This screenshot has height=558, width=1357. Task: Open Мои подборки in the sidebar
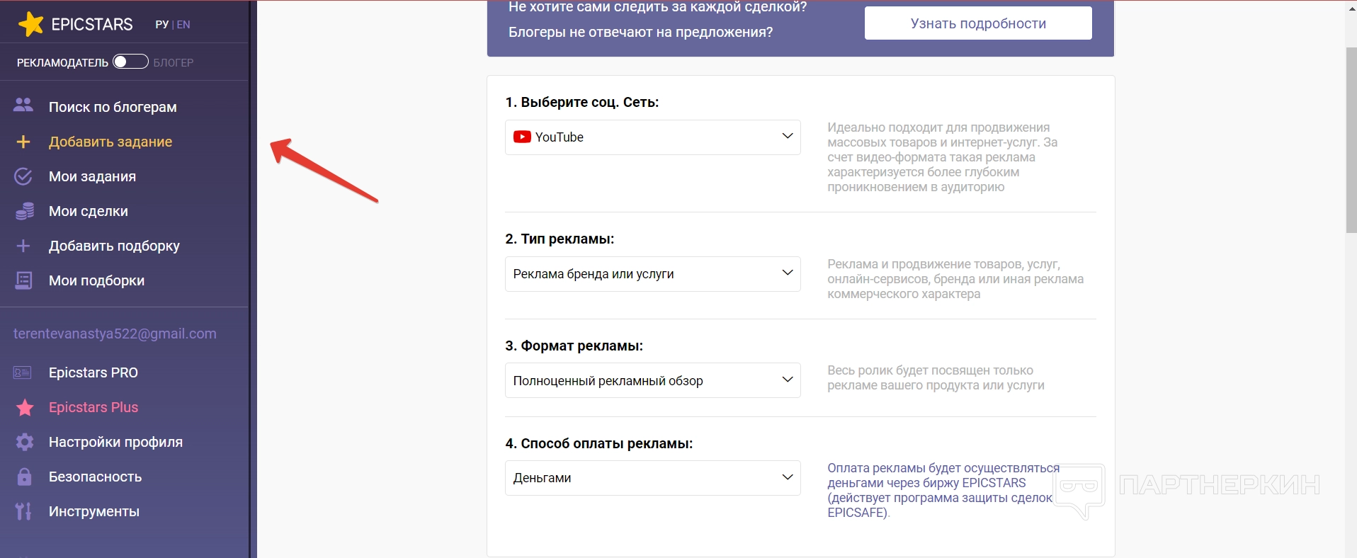(96, 280)
